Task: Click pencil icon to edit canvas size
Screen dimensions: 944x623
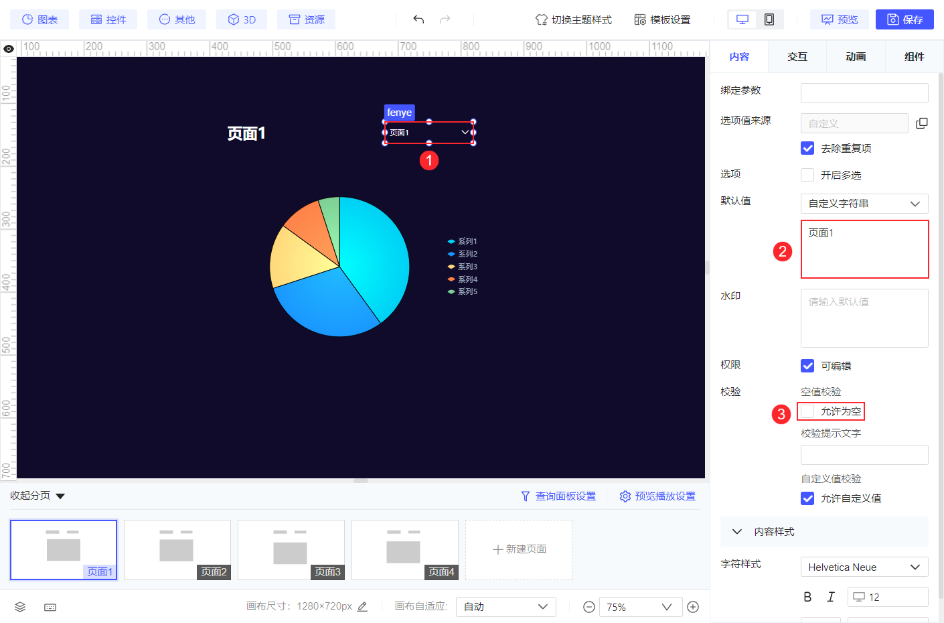Action: [362, 606]
